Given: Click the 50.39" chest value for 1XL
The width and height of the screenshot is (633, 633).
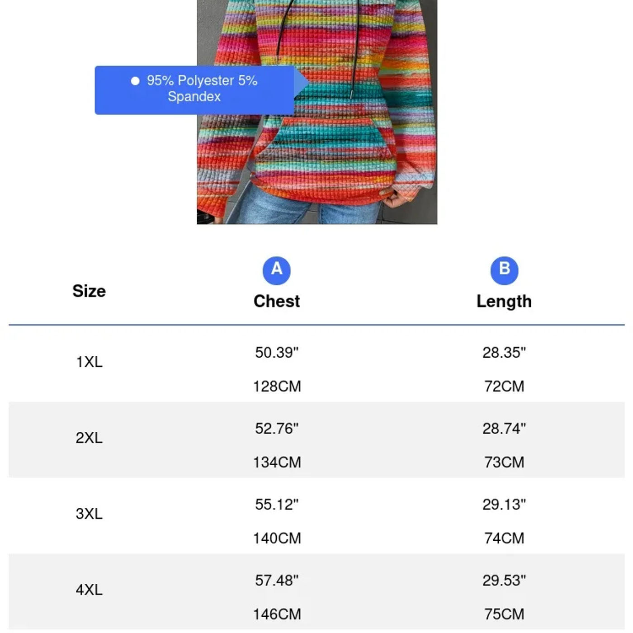Looking at the screenshot, I should [277, 352].
